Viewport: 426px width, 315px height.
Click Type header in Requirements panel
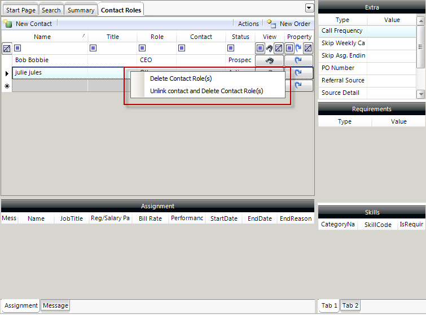point(345,121)
